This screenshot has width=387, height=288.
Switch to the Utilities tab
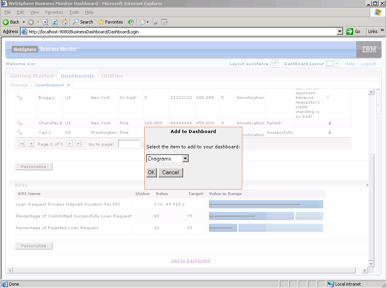[112, 76]
